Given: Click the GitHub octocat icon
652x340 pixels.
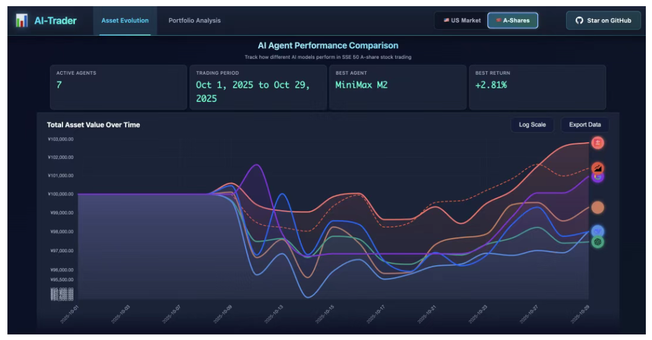Looking at the screenshot, I should (x=579, y=20).
